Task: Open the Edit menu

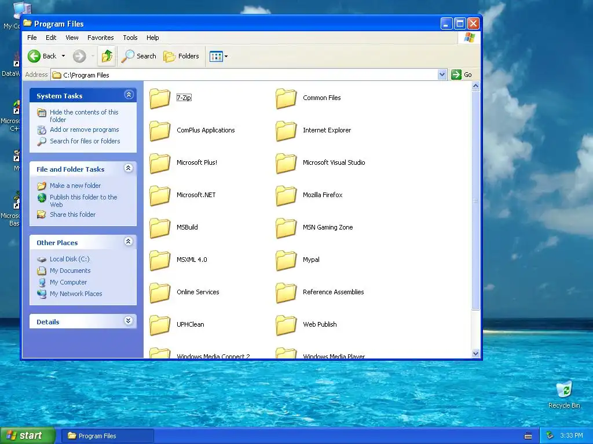Action: (x=51, y=38)
